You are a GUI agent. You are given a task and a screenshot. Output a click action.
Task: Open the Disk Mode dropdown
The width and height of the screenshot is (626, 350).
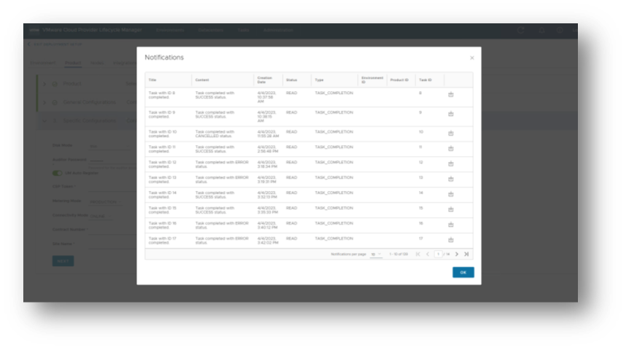[x=110, y=147]
